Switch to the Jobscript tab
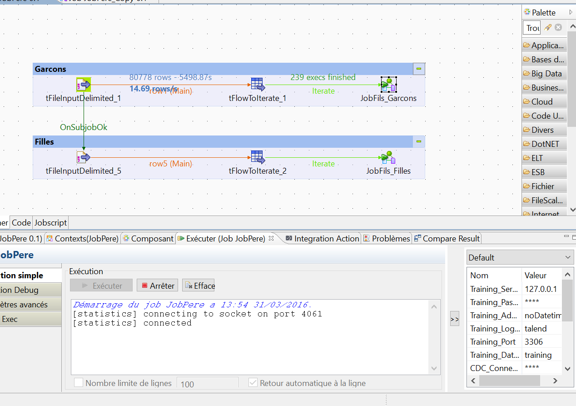 tap(50, 222)
